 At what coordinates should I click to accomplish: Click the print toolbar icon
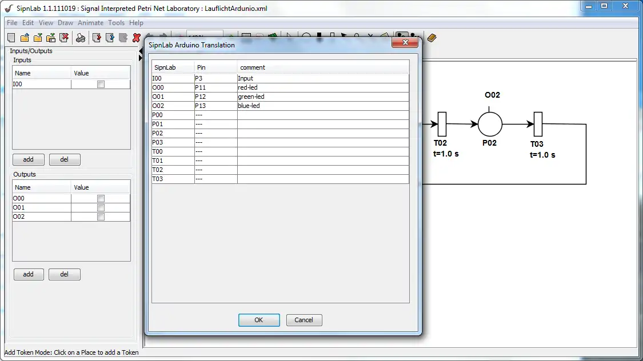click(81, 38)
